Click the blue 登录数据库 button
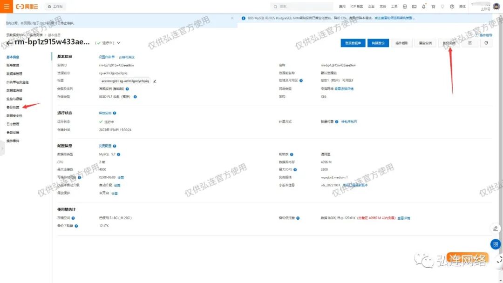Viewport: 503px width, 283px height. pos(353,43)
